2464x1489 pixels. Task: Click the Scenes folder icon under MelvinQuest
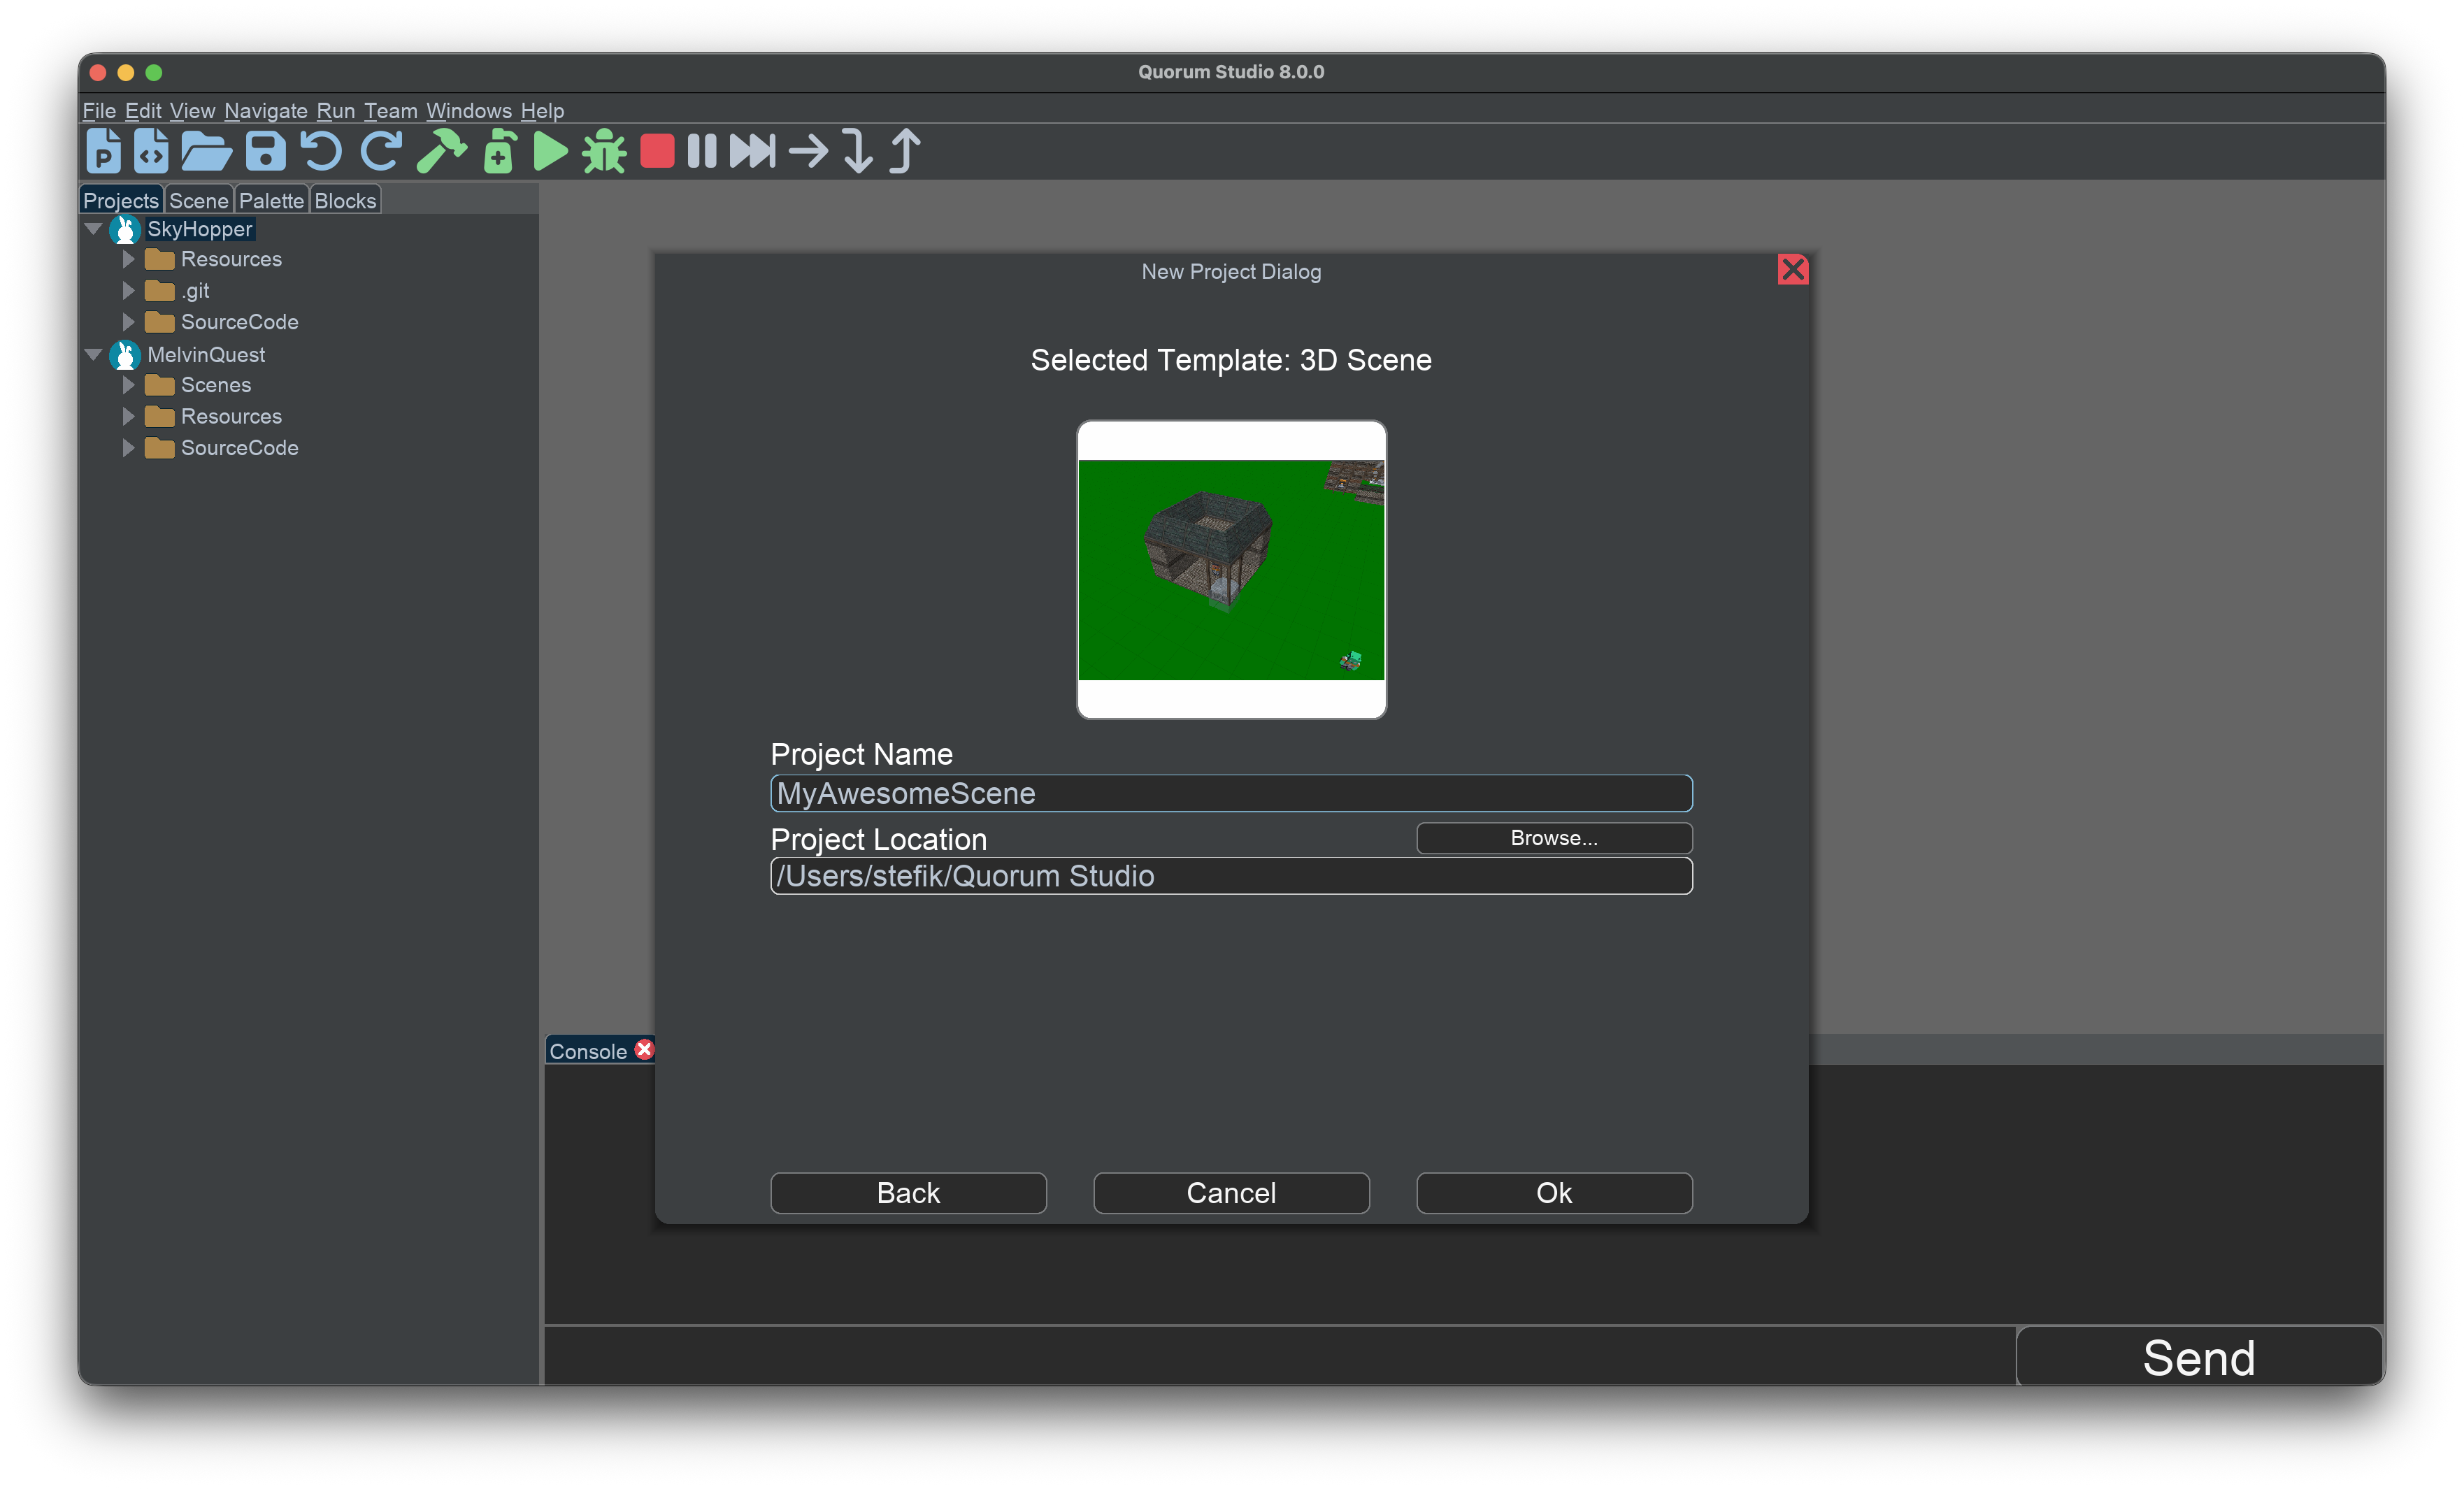159,385
